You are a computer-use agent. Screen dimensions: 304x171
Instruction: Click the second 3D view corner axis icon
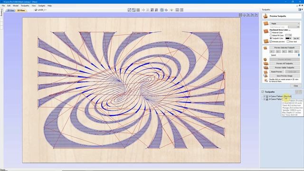point(244,15)
